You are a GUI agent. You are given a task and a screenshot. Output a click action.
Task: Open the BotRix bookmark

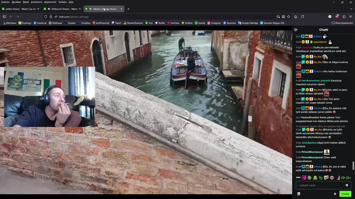pyautogui.click(x=160, y=23)
